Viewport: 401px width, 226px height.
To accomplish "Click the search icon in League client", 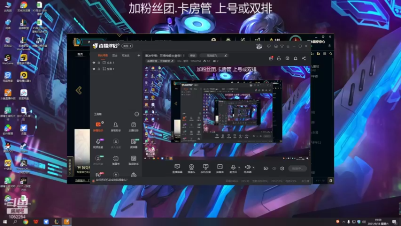I will click(x=331, y=54).
